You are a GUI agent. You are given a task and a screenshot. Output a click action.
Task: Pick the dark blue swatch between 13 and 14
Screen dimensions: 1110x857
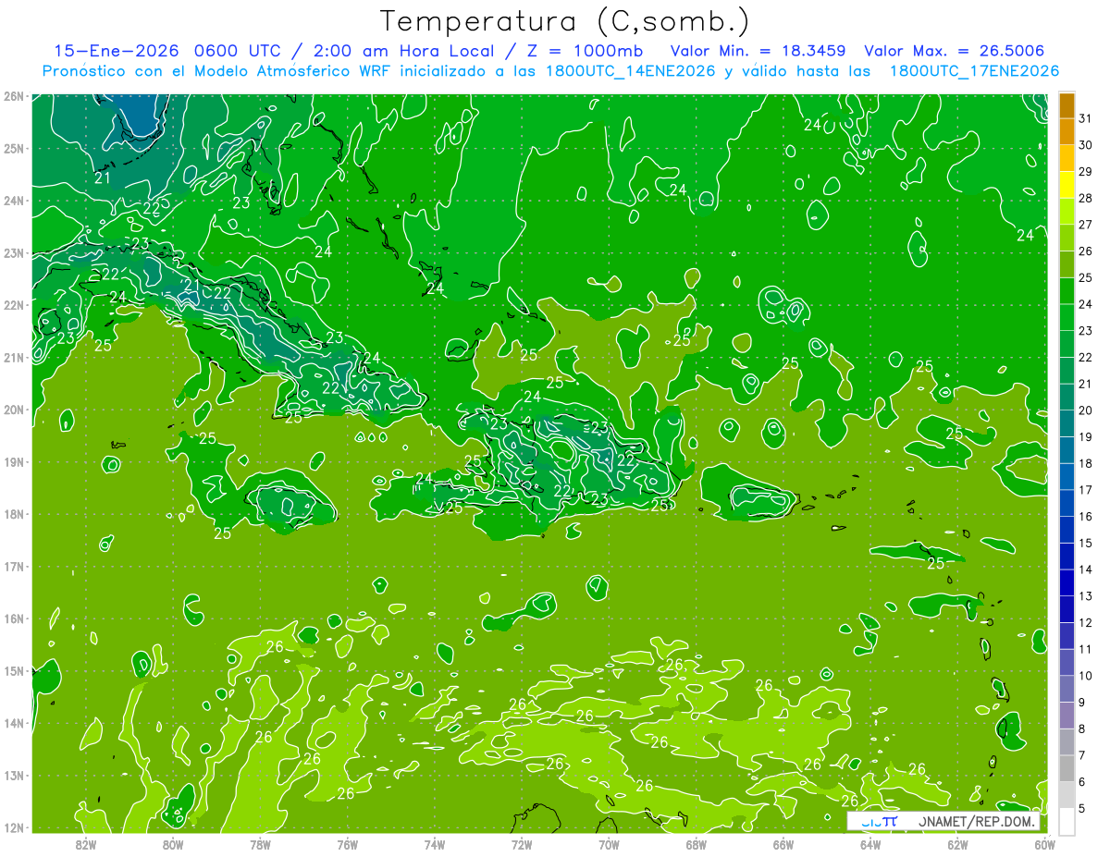point(1067,583)
